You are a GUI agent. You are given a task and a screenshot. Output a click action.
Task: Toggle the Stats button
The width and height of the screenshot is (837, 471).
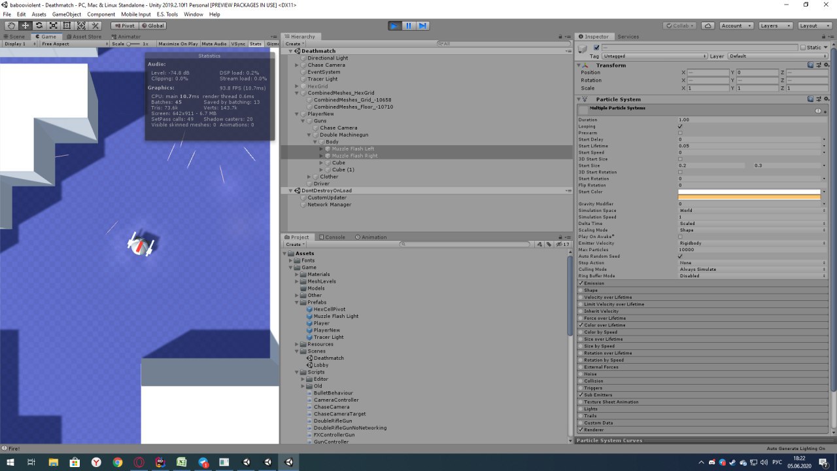click(255, 44)
